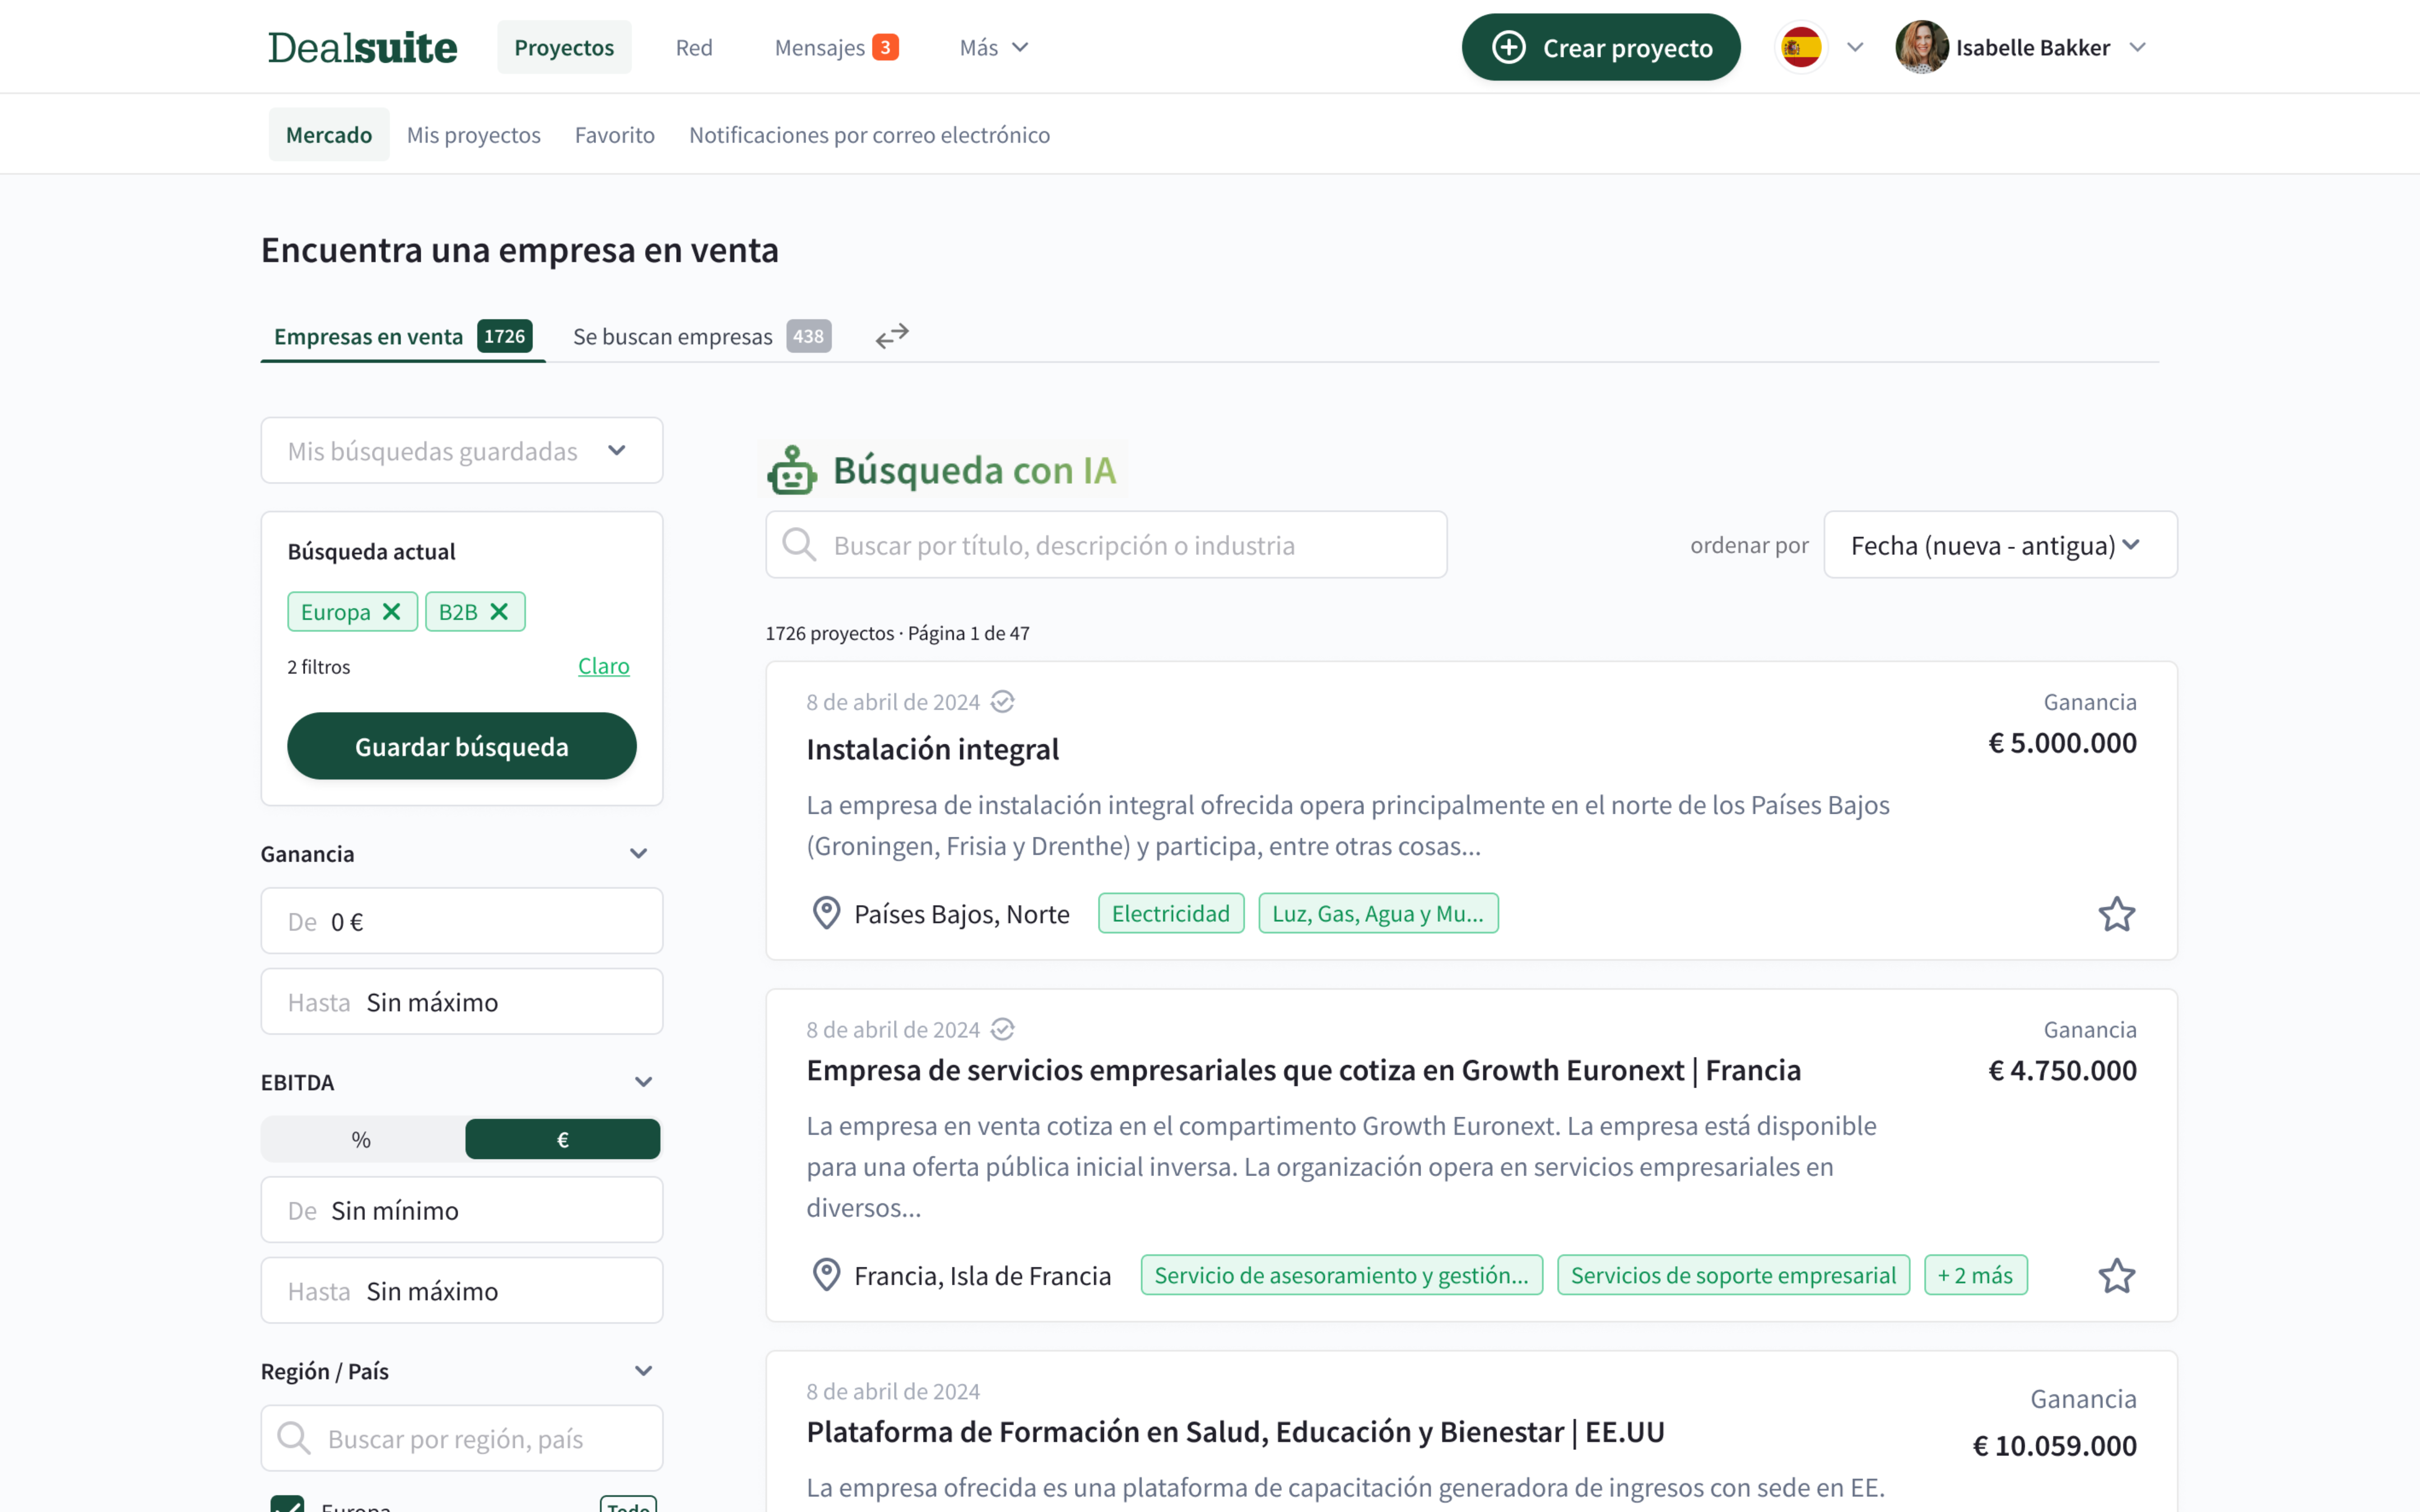Focus the Buscar por título search field
2420x1512 pixels.
[1106, 545]
